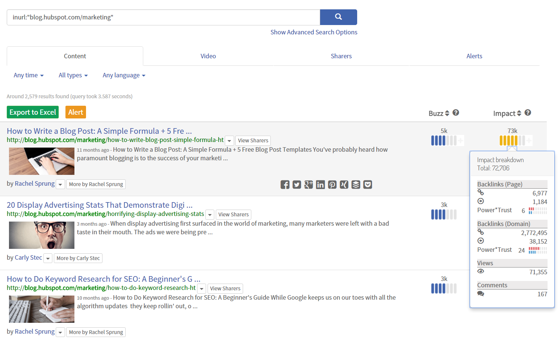Expand dropdown beside horrifying-display-advertising-stats URL
This screenshot has width=558, height=343.
(x=210, y=215)
